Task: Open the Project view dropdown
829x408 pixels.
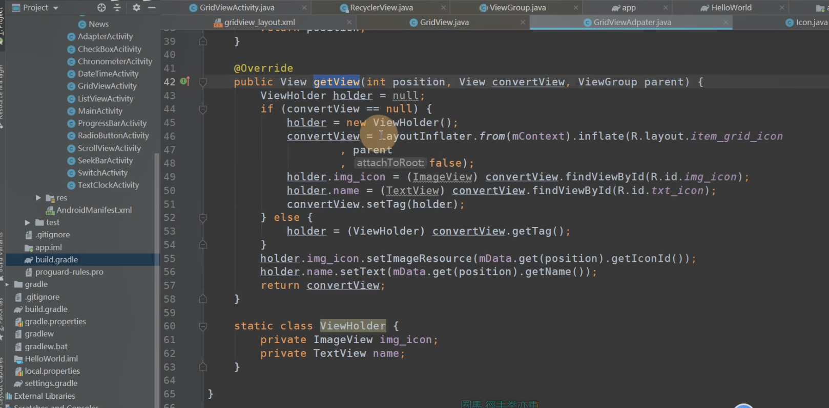Action: pyautogui.click(x=35, y=8)
